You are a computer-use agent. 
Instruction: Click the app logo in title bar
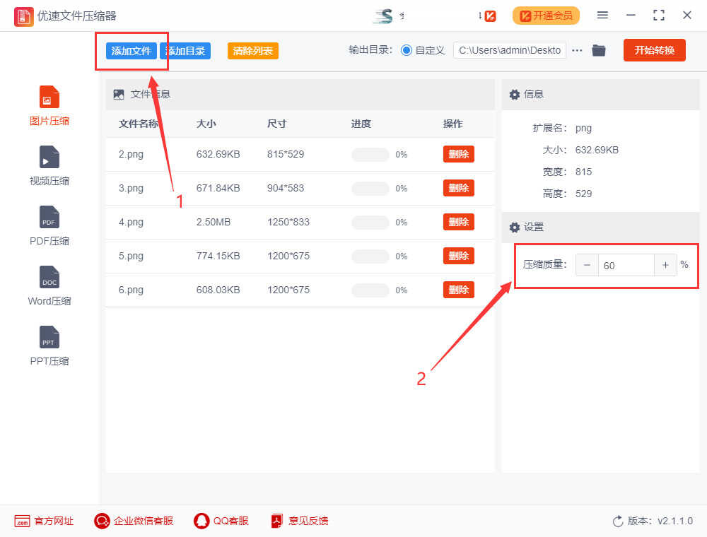pos(23,17)
